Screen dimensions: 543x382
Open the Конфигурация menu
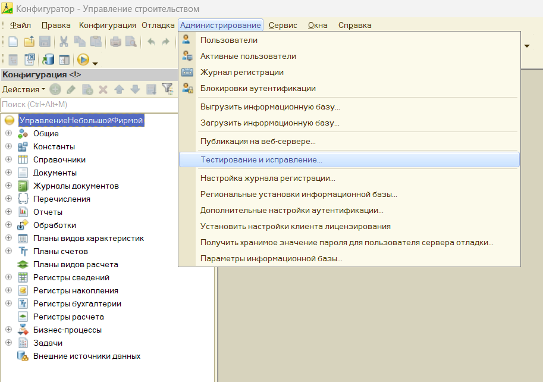click(x=108, y=25)
